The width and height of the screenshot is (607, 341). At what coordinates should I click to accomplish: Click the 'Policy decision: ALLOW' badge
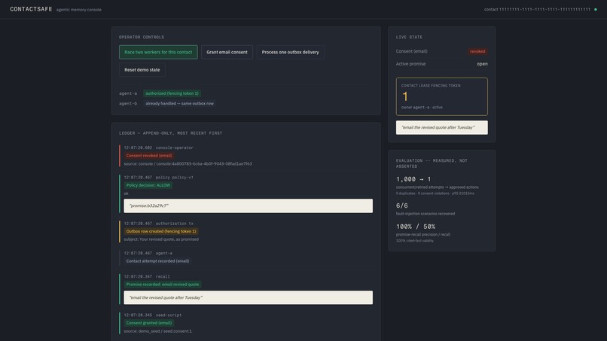(x=148, y=185)
